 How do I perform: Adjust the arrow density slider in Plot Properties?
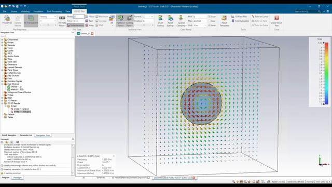coord(48,25)
